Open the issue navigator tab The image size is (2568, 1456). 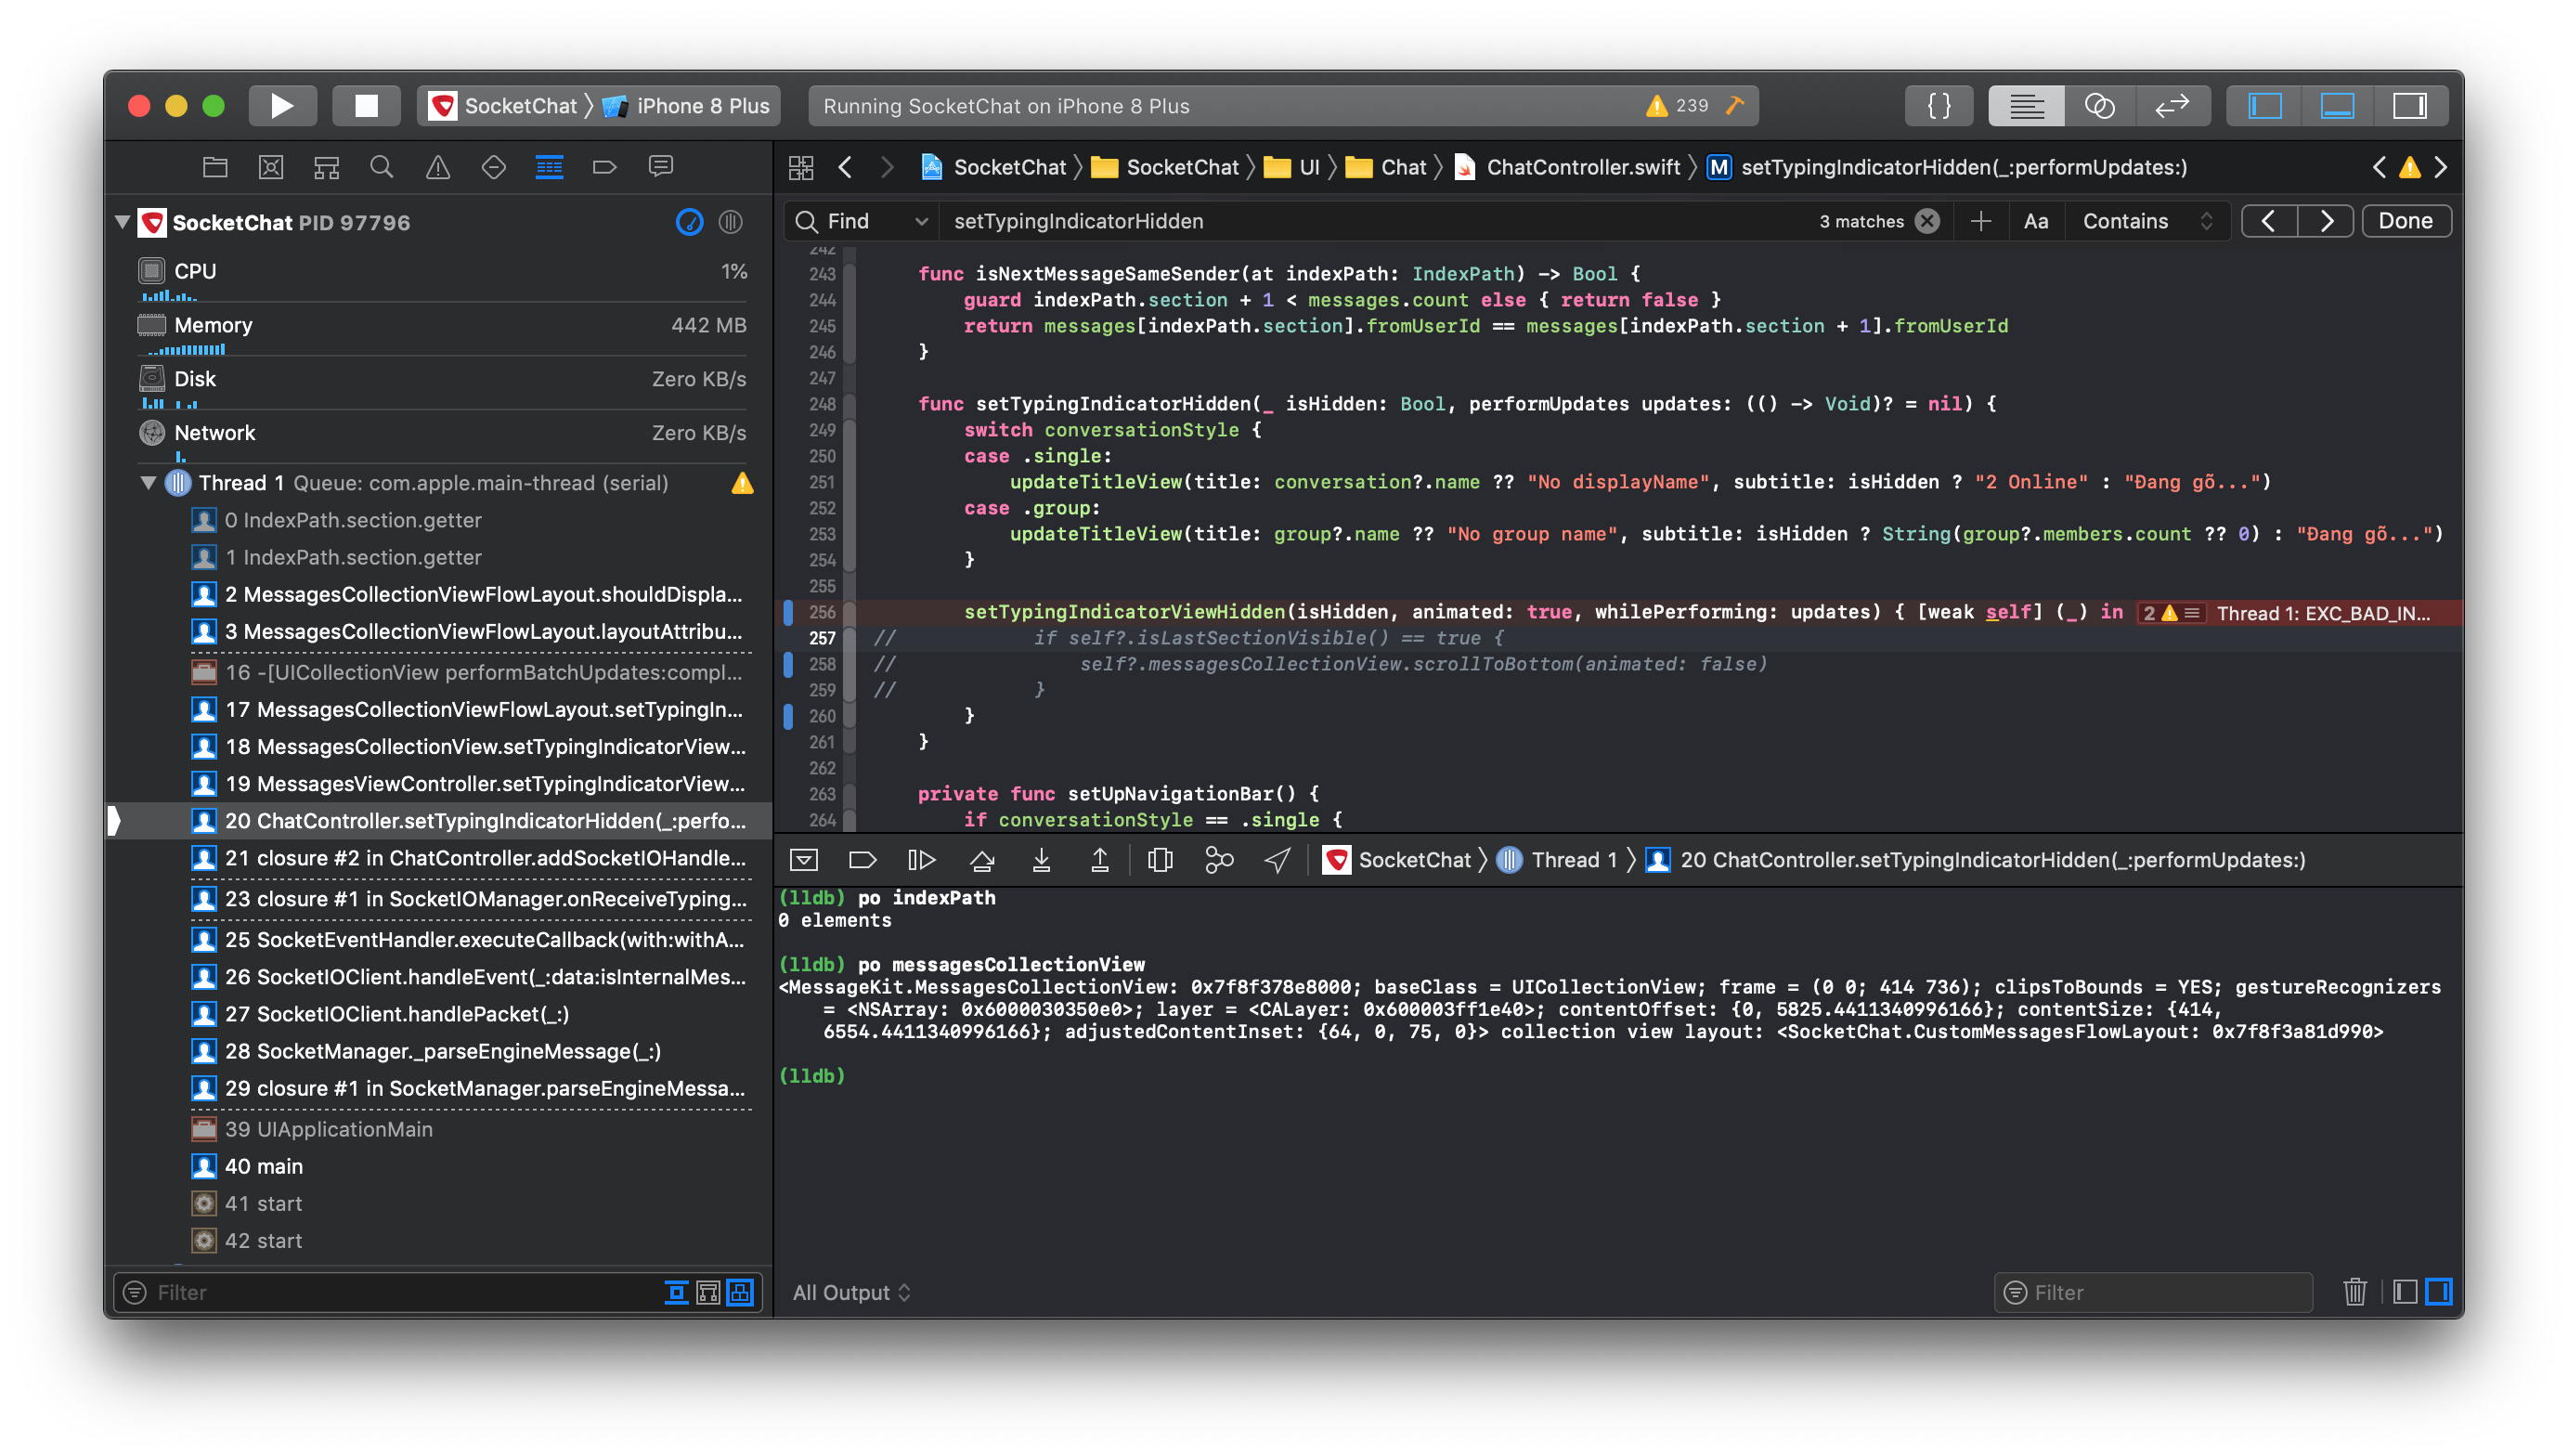coord(438,167)
